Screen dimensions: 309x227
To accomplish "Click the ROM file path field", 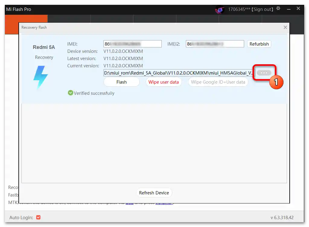I will pyautogui.click(x=179, y=73).
